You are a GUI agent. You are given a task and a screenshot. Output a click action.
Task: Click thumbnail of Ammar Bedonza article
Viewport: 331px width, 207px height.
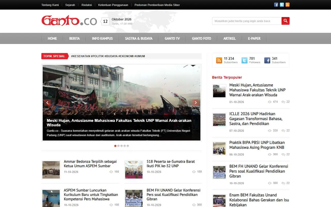tap(51, 170)
